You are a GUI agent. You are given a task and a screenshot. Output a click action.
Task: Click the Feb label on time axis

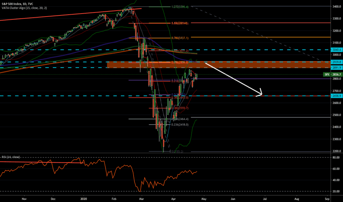click(x=114, y=199)
